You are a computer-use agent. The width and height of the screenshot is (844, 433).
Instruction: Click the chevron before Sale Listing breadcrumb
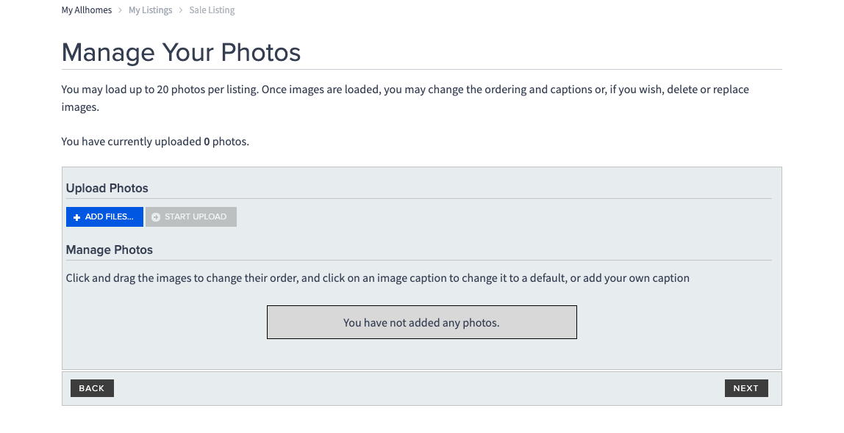[x=181, y=10]
